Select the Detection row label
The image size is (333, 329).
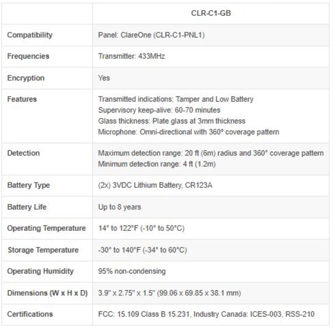click(x=23, y=153)
